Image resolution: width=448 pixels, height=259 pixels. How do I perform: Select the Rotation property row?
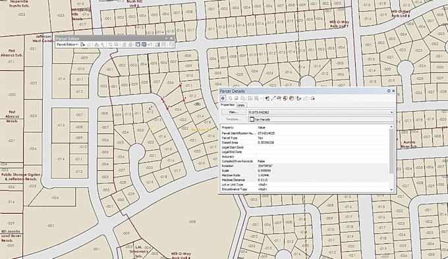coord(305,166)
